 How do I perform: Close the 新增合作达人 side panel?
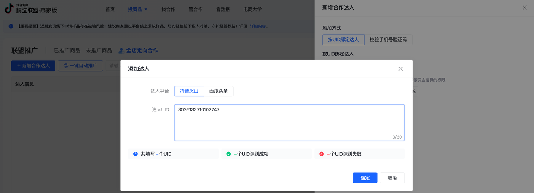pos(524,7)
